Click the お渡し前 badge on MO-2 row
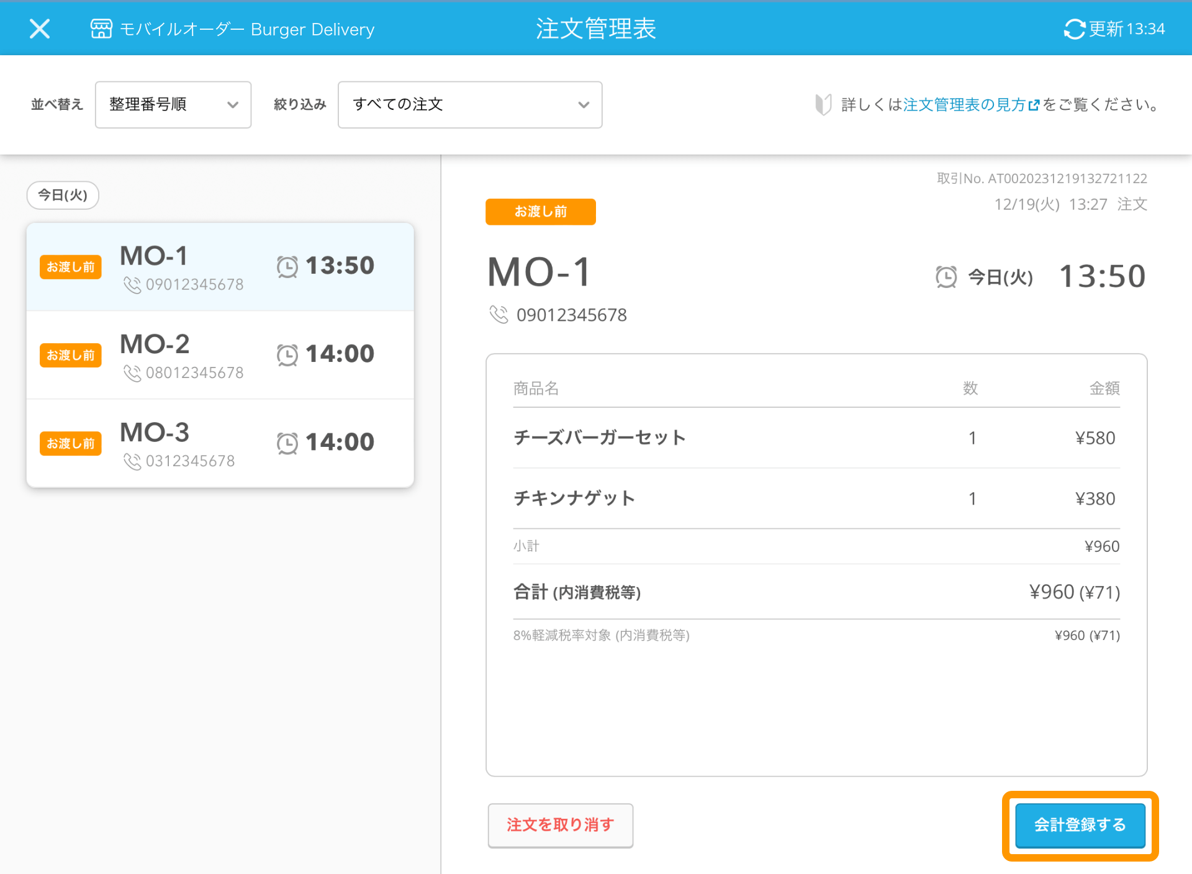 click(71, 355)
